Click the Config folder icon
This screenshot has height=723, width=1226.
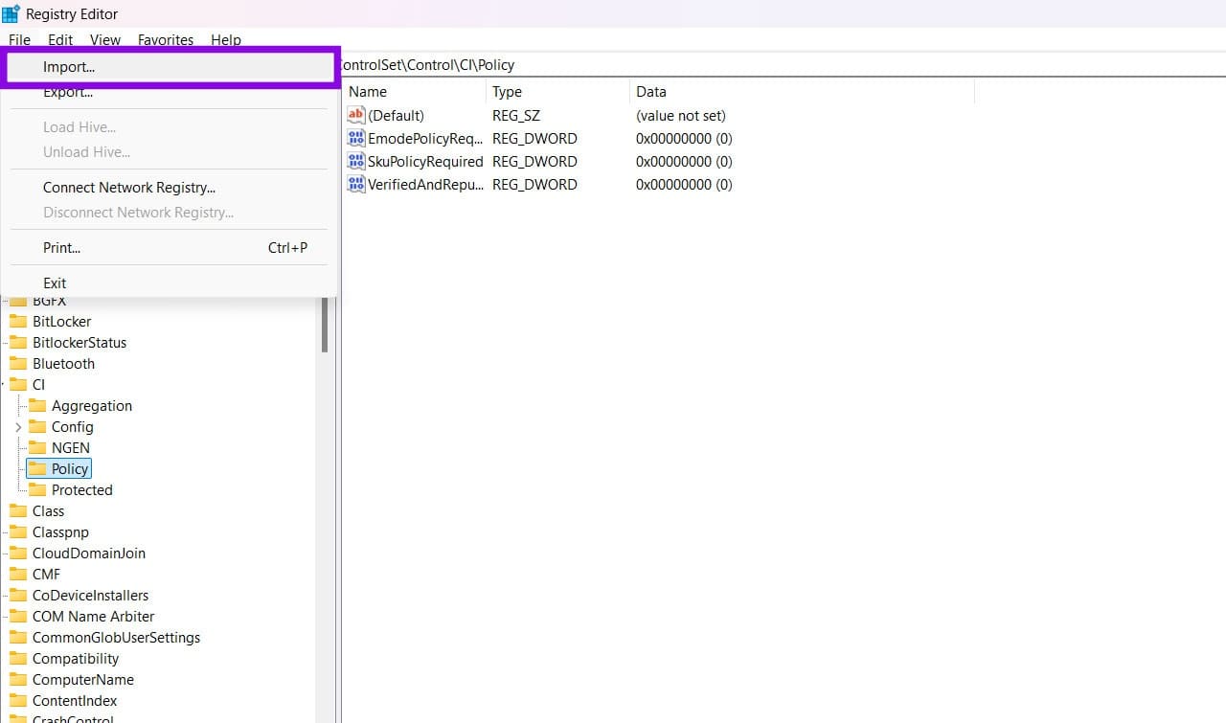click(x=37, y=426)
